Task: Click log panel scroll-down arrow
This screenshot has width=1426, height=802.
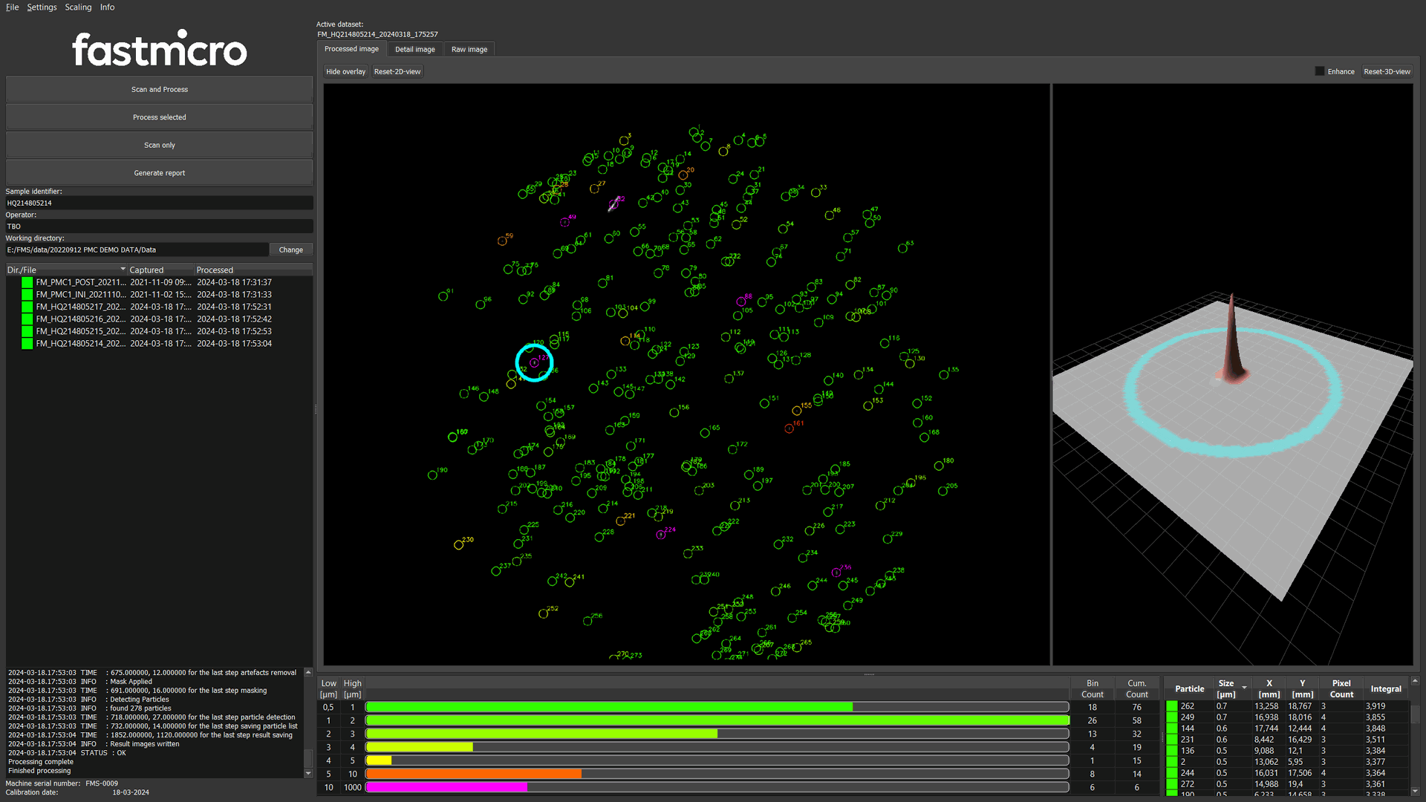Action: 308,773
